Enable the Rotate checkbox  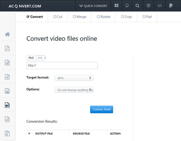point(98,17)
